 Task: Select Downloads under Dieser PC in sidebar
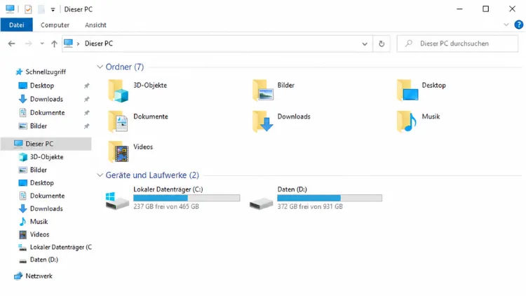tap(46, 209)
